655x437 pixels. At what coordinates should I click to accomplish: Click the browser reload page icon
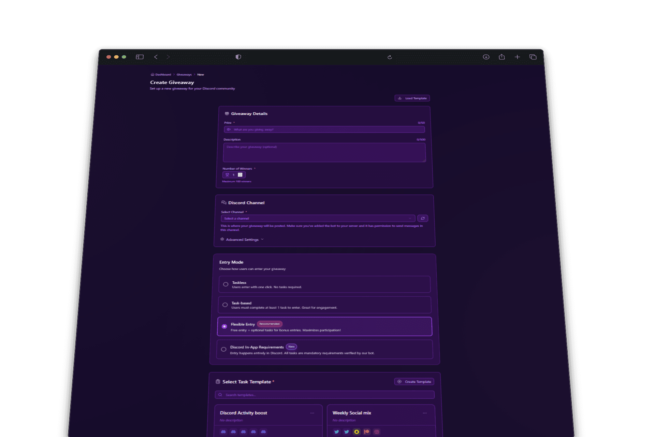pyautogui.click(x=390, y=57)
